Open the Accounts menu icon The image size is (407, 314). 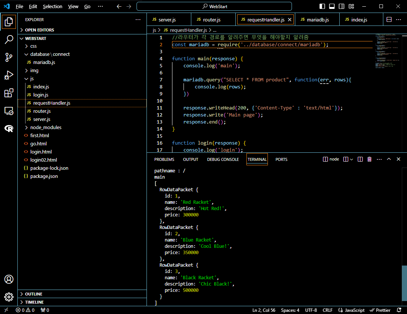pyautogui.click(x=9, y=279)
